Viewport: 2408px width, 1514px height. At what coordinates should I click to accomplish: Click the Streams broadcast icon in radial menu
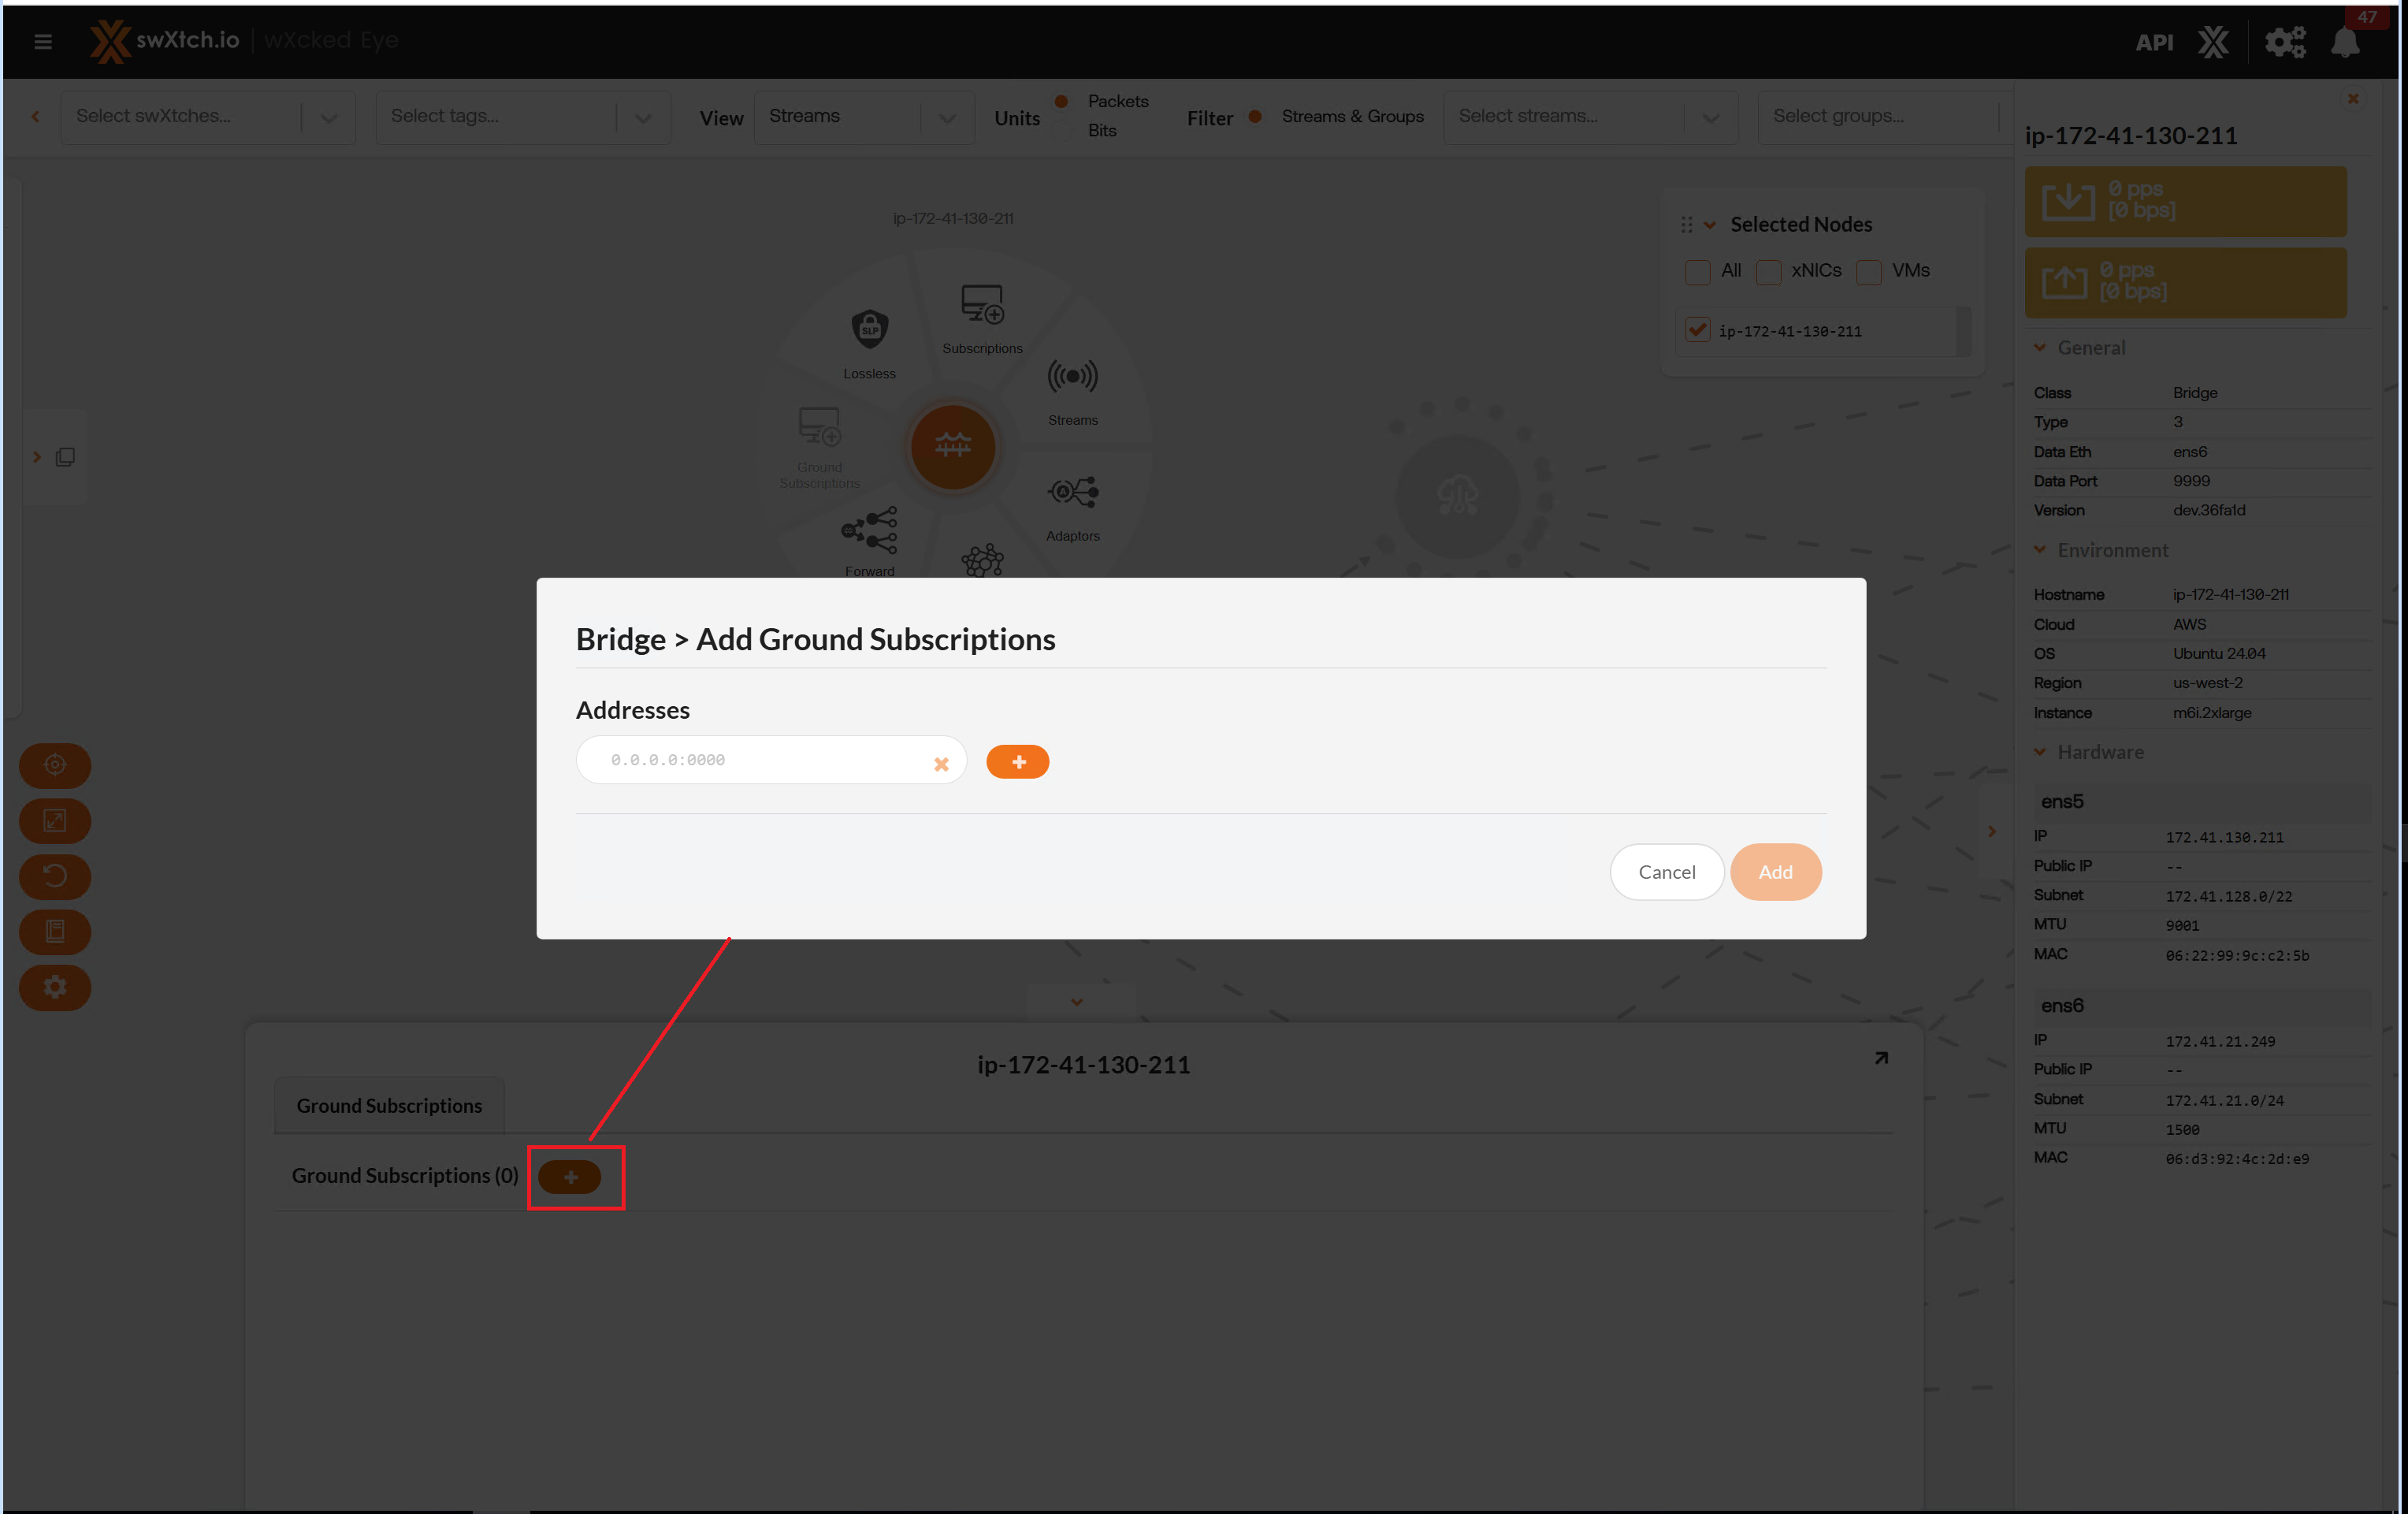(x=1072, y=377)
